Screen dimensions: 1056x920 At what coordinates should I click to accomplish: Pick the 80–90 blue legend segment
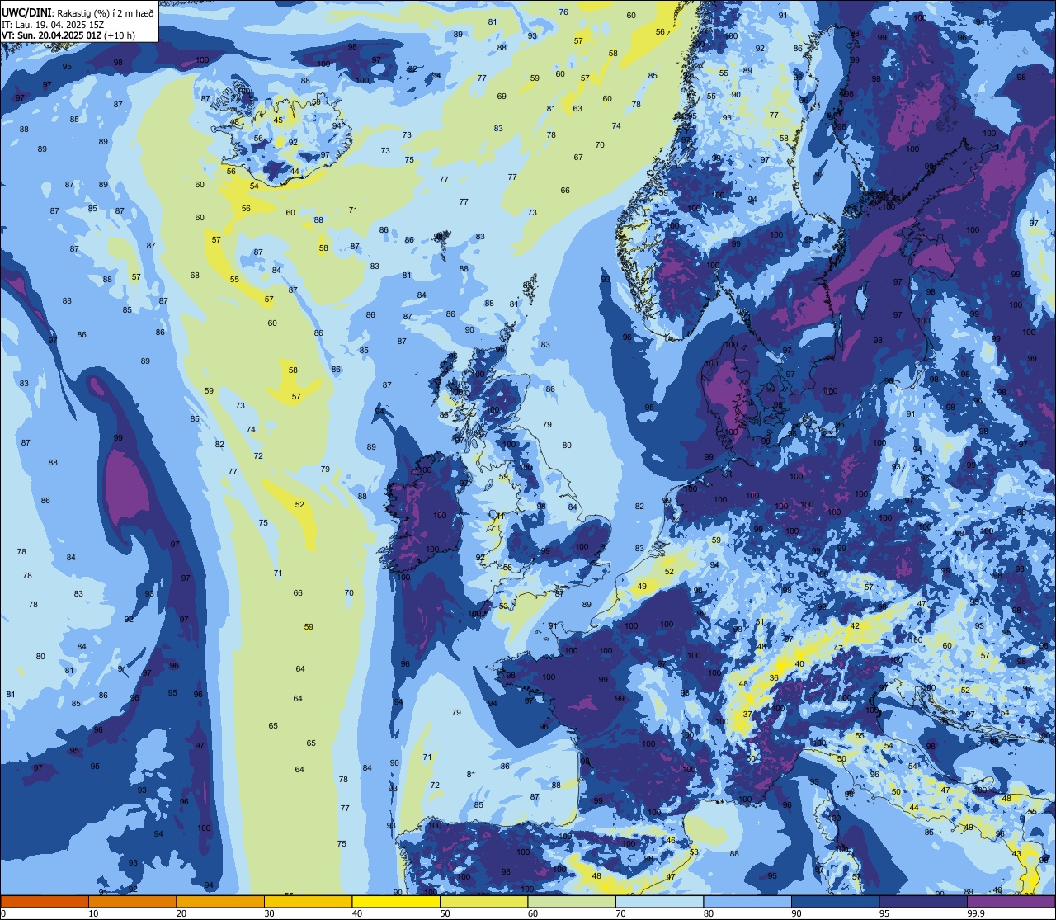(747, 901)
